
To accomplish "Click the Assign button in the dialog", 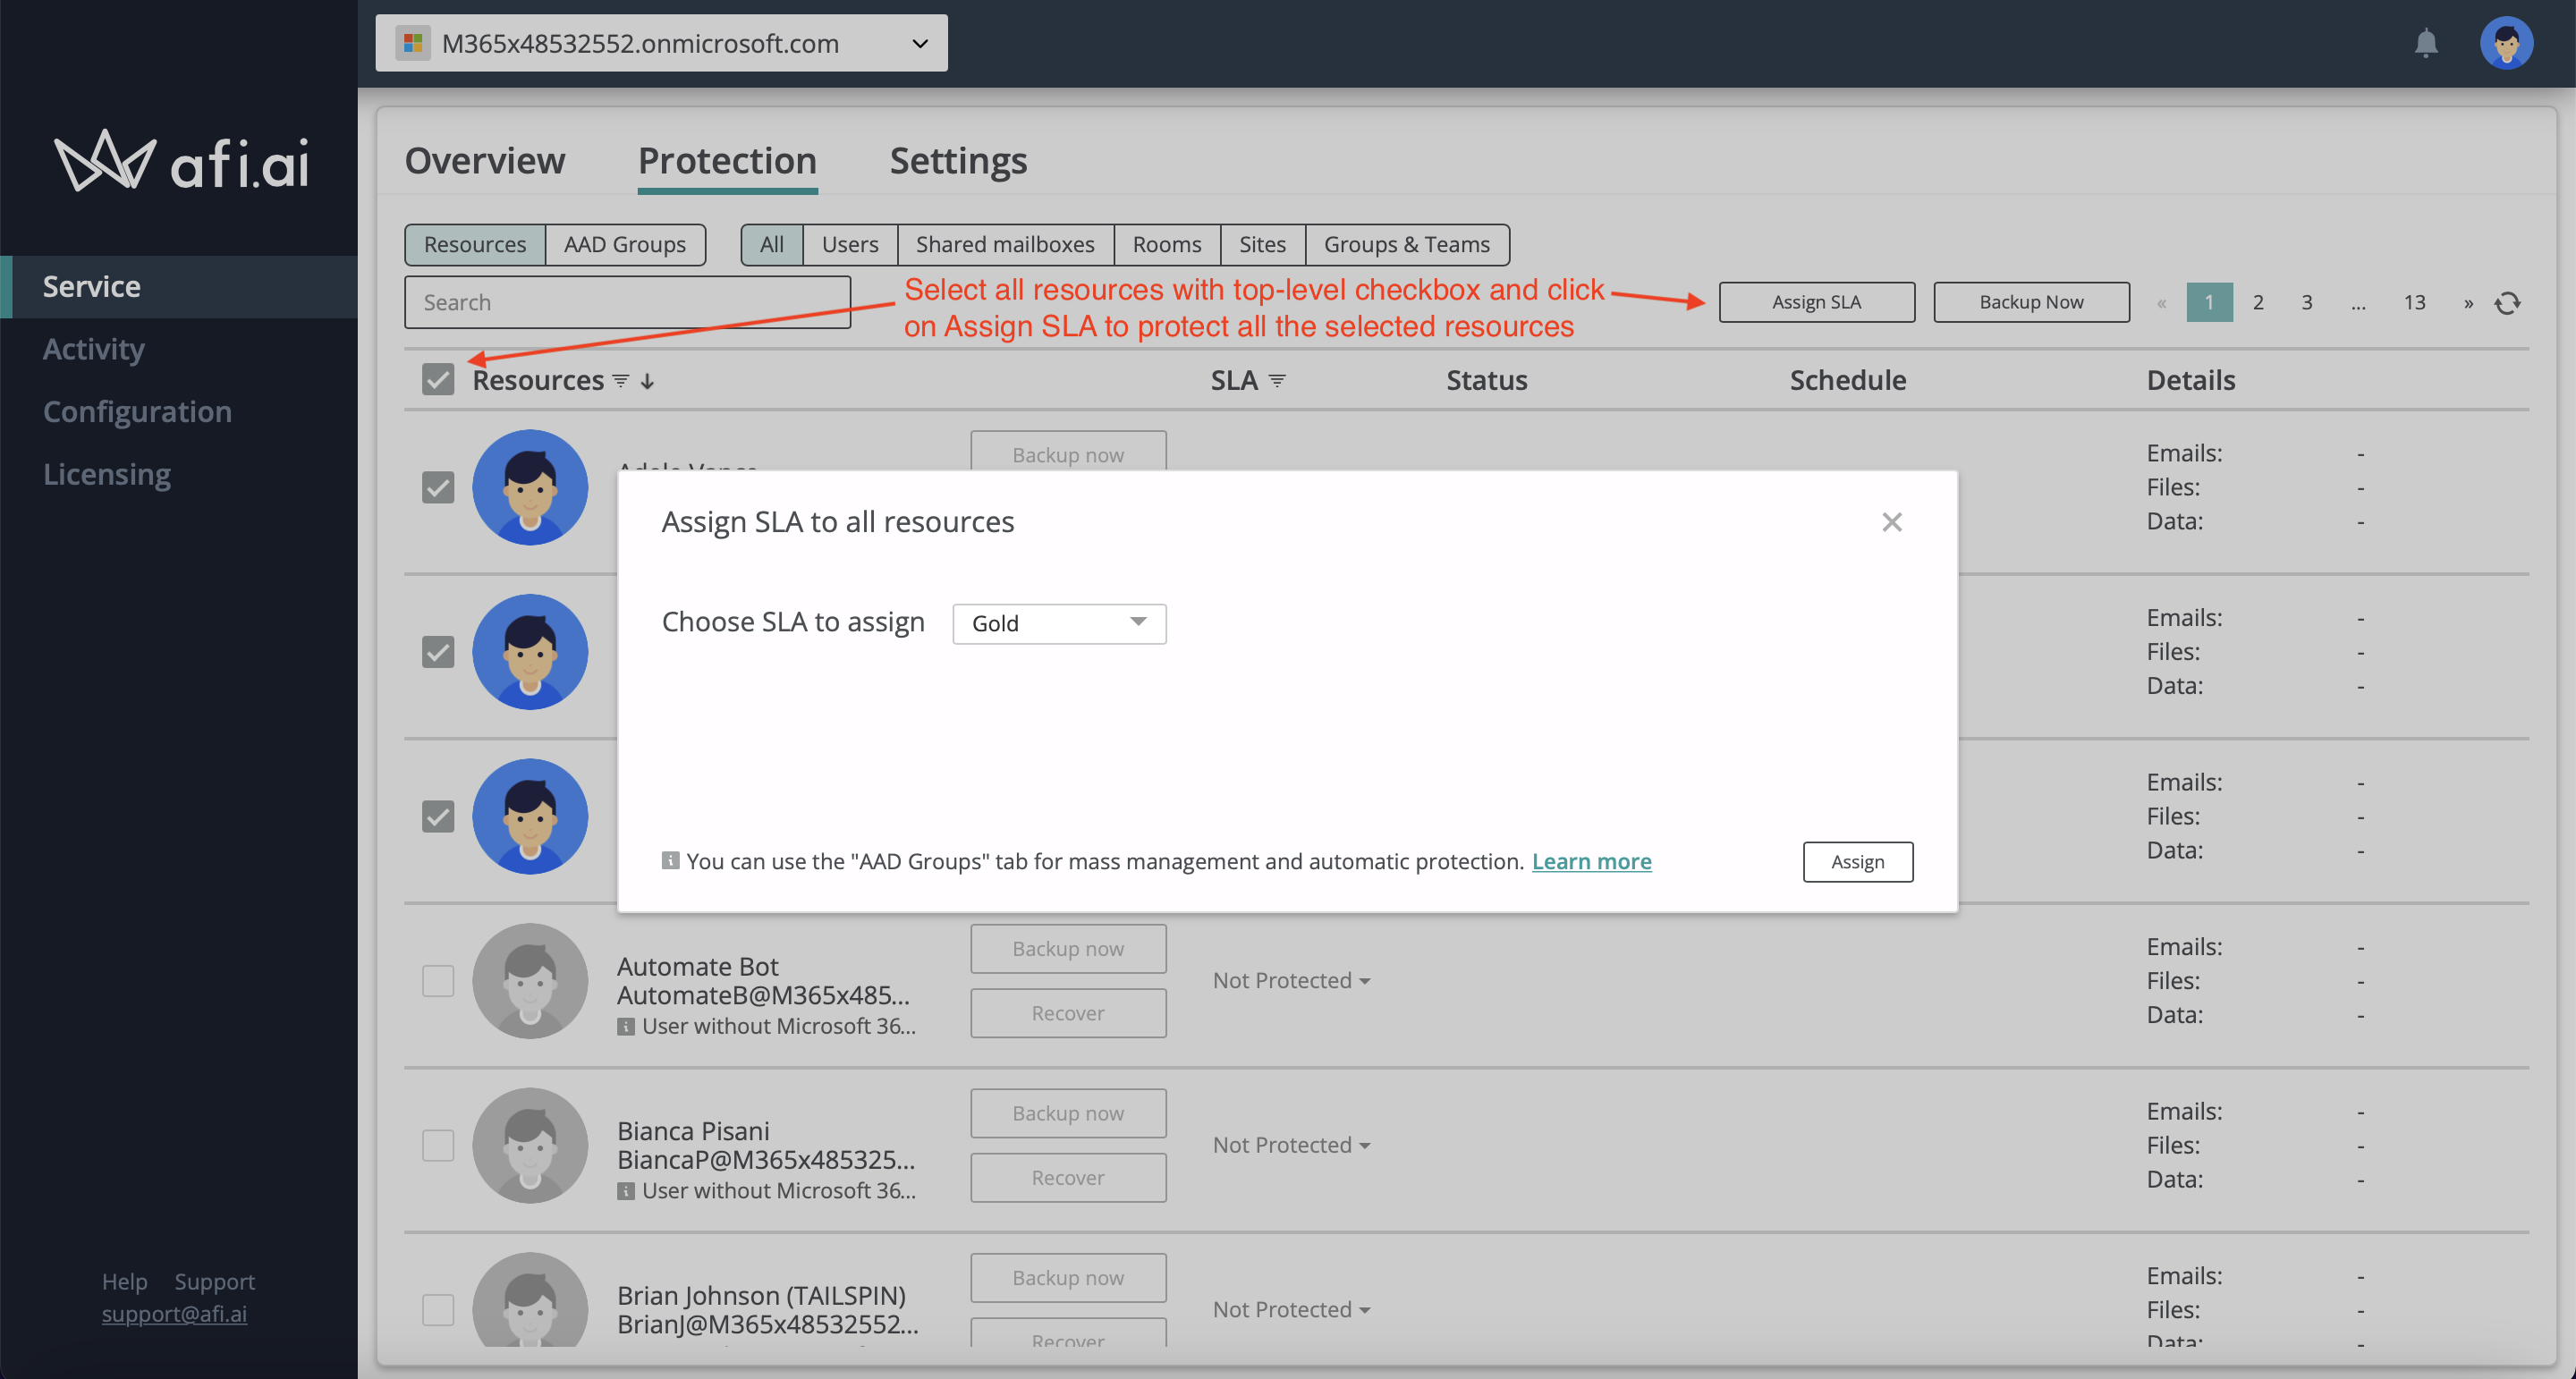I will point(1858,862).
